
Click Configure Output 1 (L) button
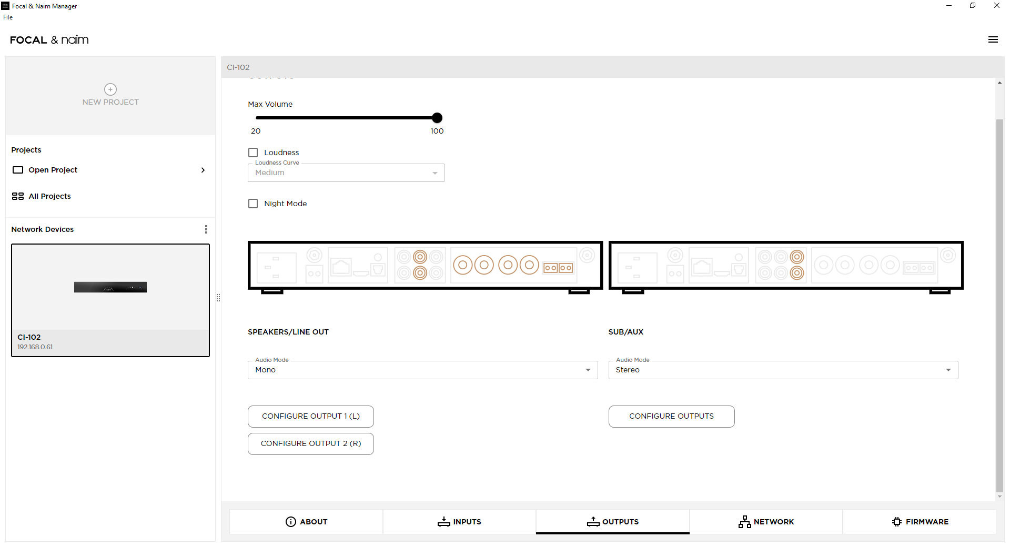[x=310, y=417]
